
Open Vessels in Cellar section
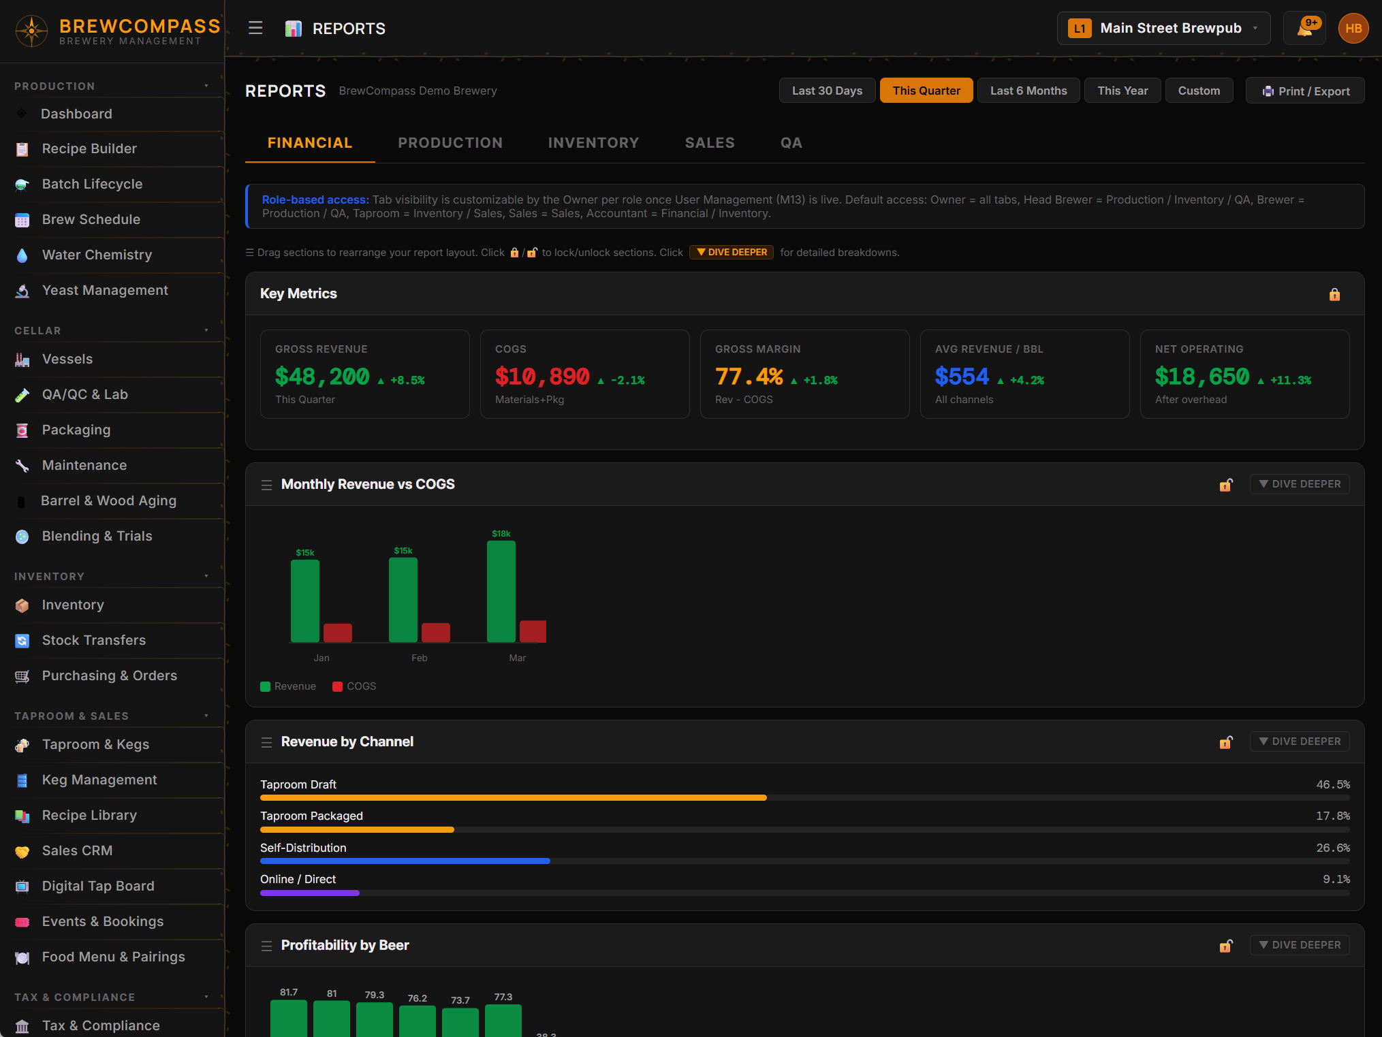point(112,359)
